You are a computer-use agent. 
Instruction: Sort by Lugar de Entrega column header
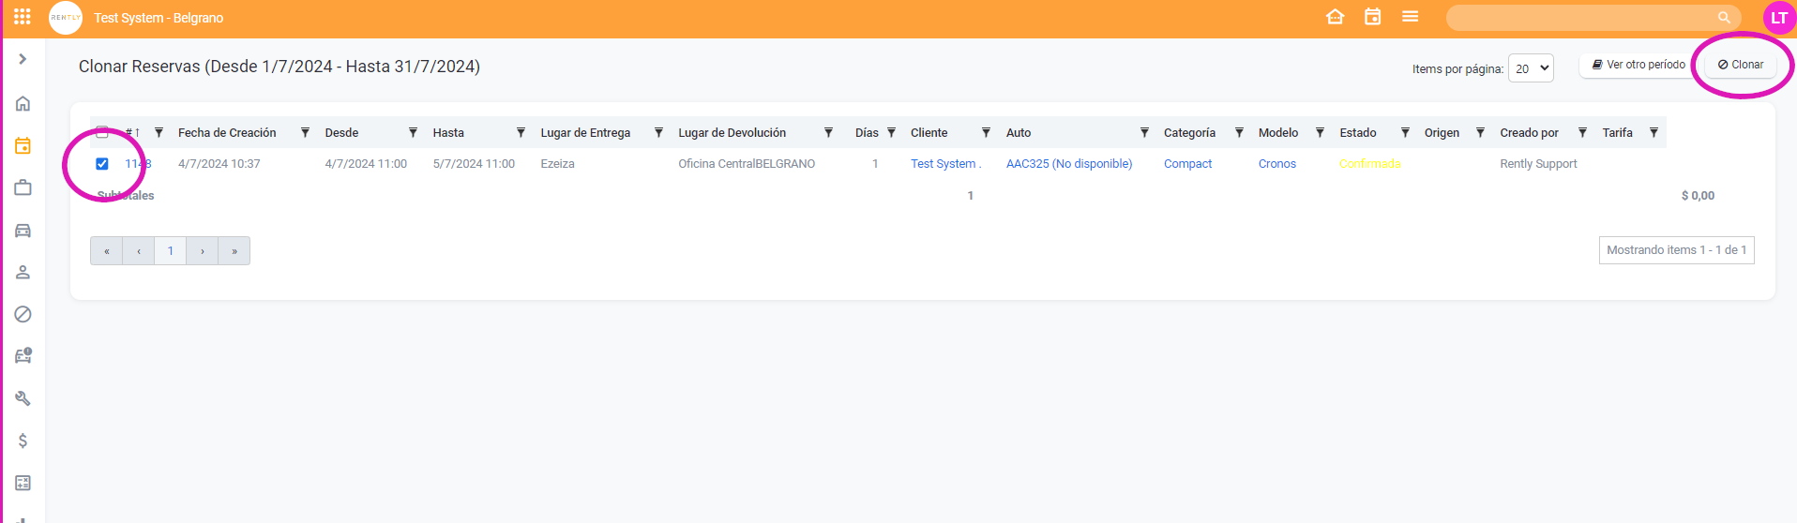pyautogui.click(x=585, y=133)
